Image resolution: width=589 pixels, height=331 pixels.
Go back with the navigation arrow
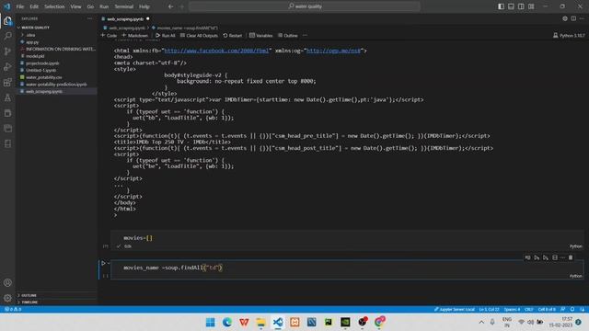pos(170,6)
